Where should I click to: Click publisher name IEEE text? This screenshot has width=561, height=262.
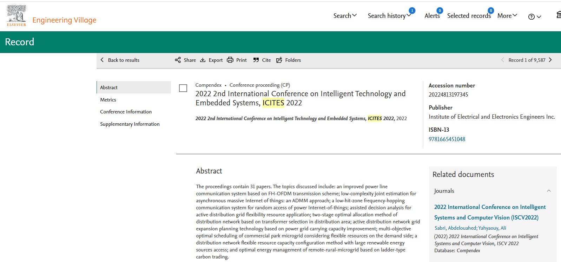pyautogui.click(x=492, y=117)
